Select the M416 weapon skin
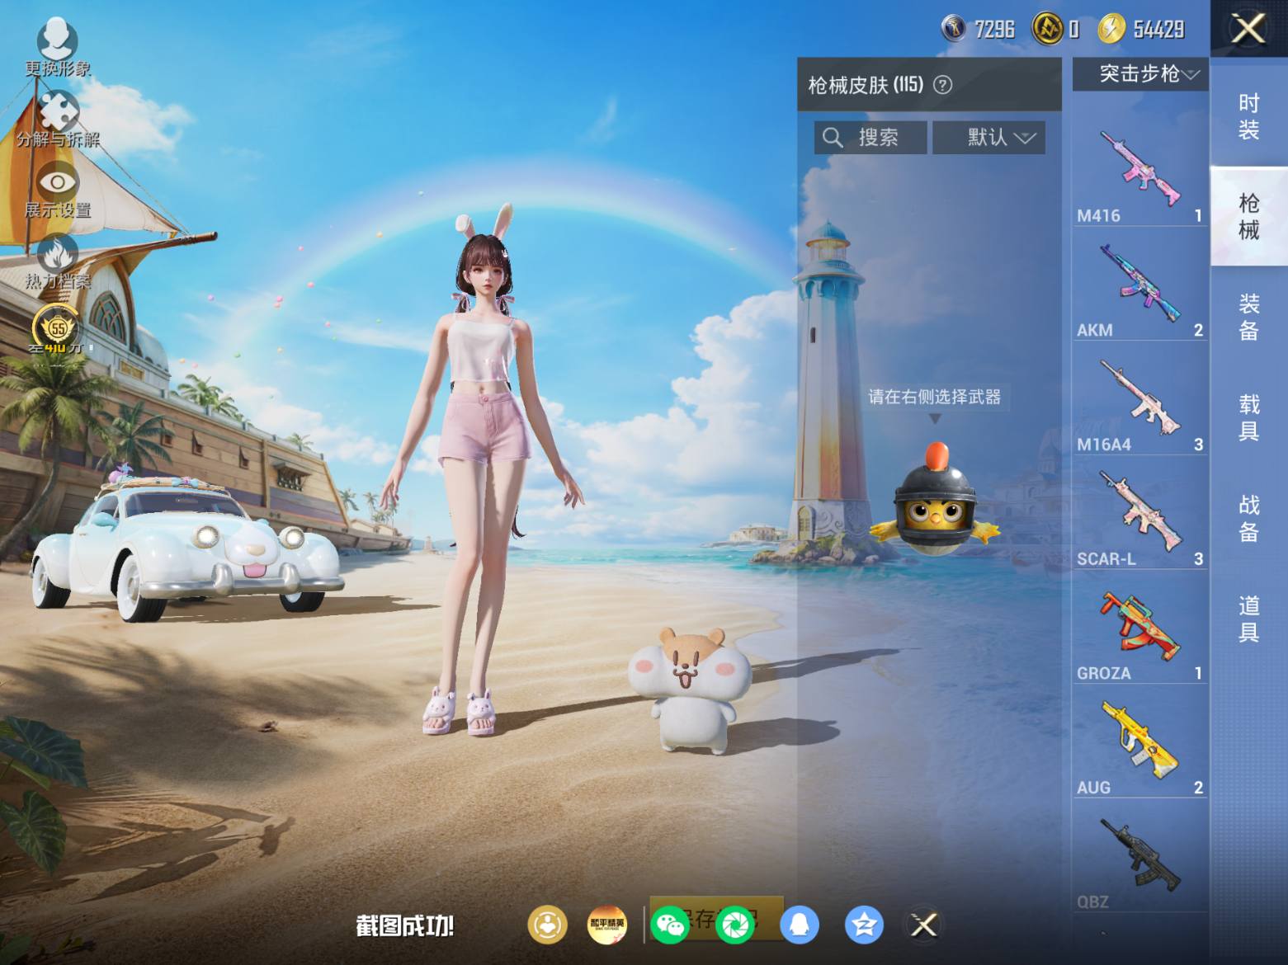 [1139, 169]
